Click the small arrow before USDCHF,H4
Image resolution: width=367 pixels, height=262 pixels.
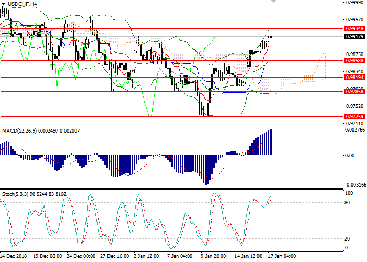[x=4, y=4]
